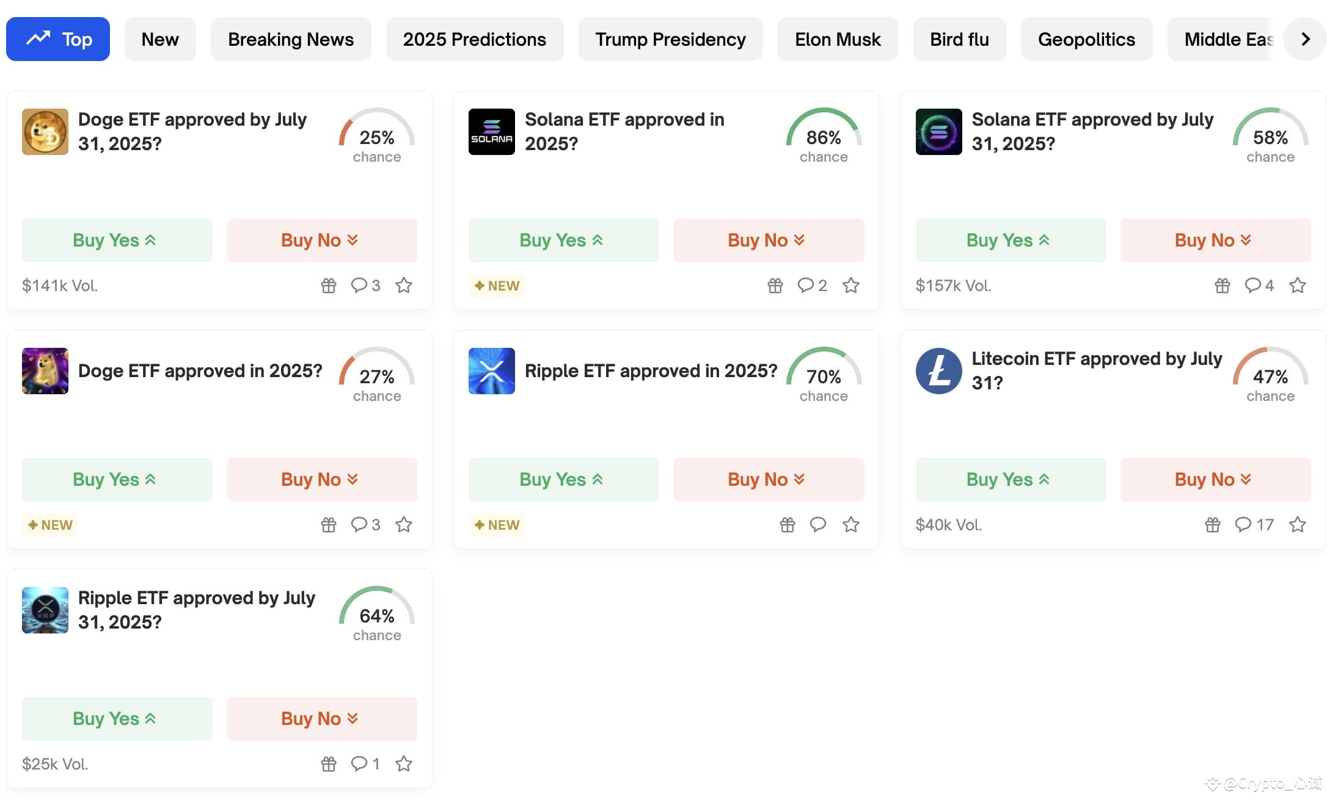The image size is (1327, 797).
Task: Click the gift icon on Ripple ETF 2025 card
Action: [x=788, y=524]
